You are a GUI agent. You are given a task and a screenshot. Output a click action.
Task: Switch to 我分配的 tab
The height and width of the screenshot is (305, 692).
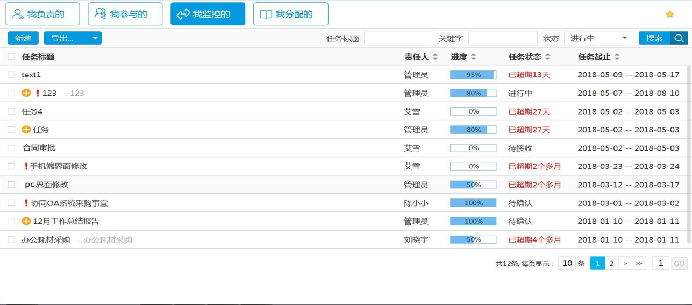(x=290, y=14)
